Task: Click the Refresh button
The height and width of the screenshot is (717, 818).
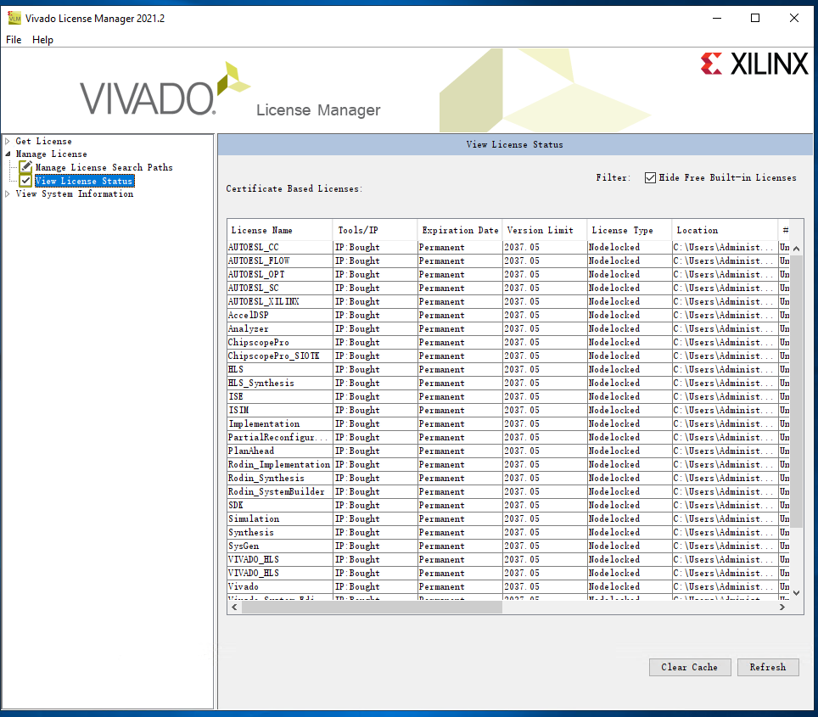Action: point(768,667)
